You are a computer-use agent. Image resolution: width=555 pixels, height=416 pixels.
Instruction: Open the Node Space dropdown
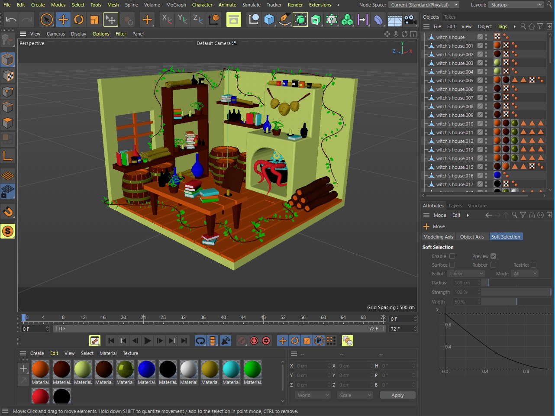click(x=423, y=5)
